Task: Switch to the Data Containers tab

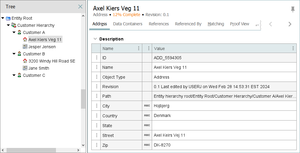Action: tap(128, 24)
